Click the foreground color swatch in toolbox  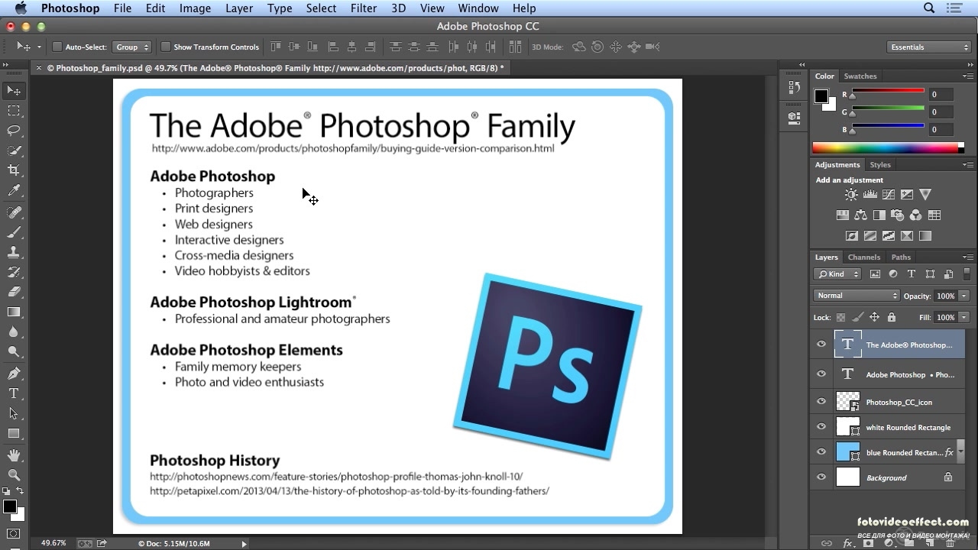click(10, 506)
